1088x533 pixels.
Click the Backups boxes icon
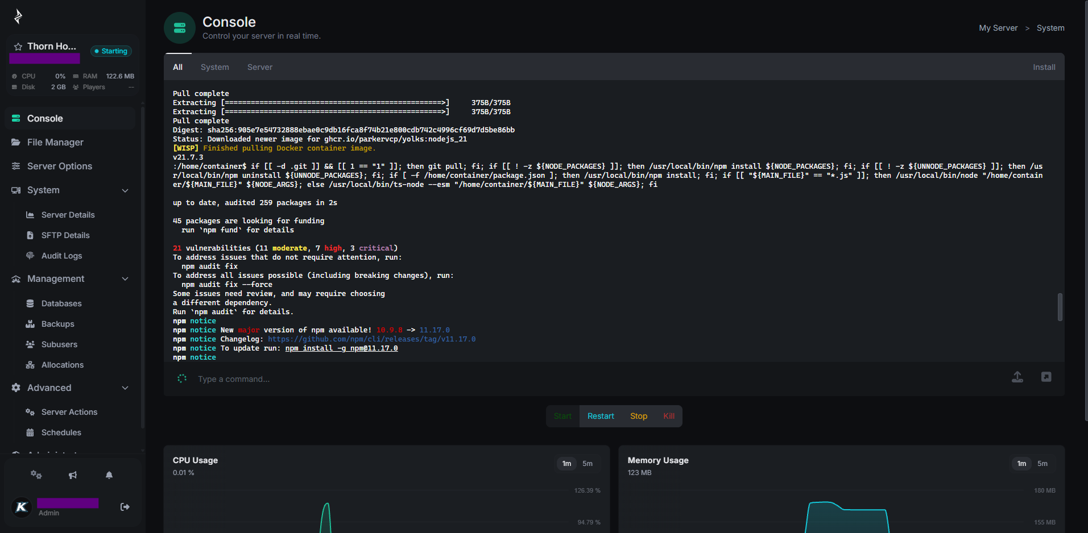pyautogui.click(x=30, y=324)
